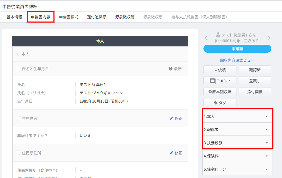Go to previous employee with left chevron

pos(206,38)
